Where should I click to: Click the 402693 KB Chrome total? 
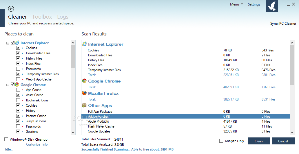[x=231, y=87]
